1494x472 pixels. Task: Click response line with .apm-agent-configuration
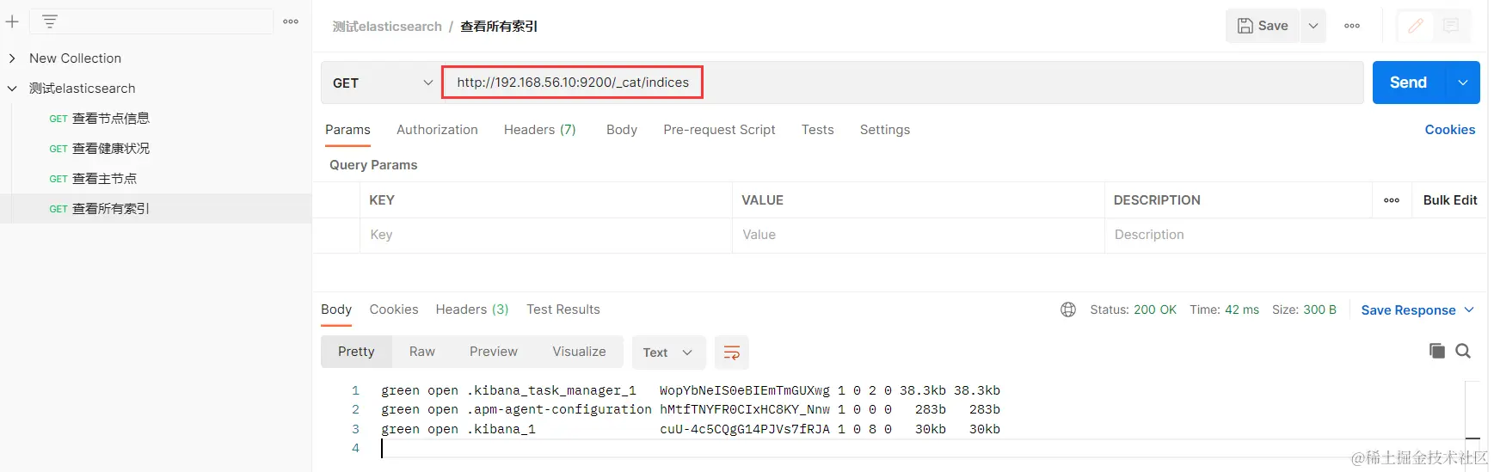[x=691, y=410]
